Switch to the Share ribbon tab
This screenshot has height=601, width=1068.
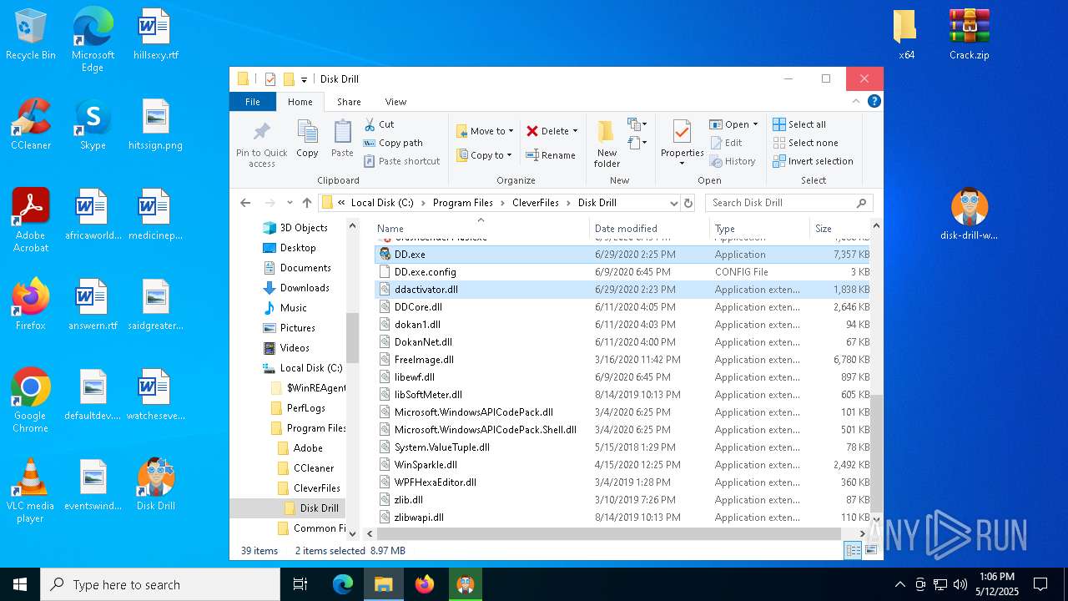click(349, 102)
